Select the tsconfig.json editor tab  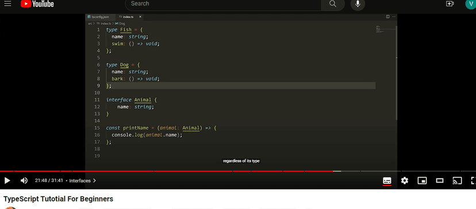(x=100, y=17)
